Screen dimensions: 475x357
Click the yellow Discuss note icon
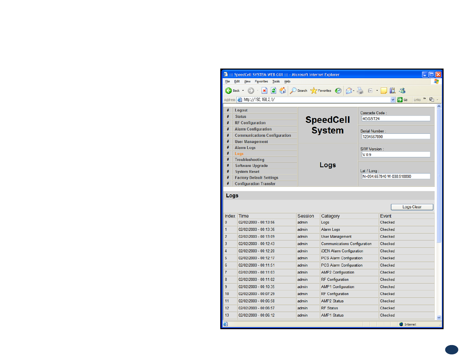coord(384,90)
